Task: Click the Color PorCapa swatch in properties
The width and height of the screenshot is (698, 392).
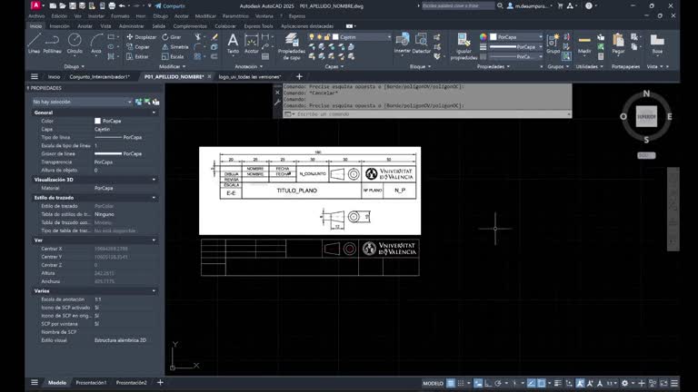Action: 98,121
